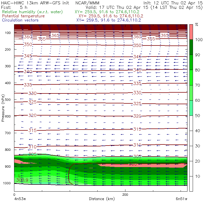Click the colorbar "80" value label
This screenshot has height=204, width=204.
pos(197,70)
